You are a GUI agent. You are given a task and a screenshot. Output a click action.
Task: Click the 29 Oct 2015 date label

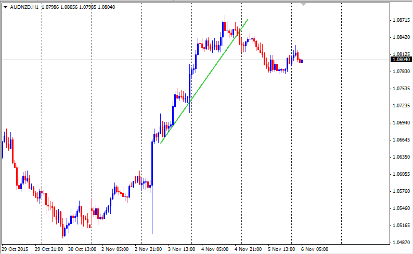15,249
